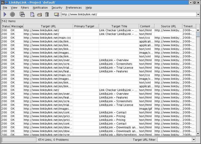Click the table scrollbar down arrow
201x144 pixels.
(x=198, y=134)
